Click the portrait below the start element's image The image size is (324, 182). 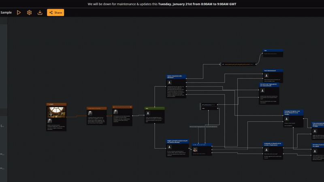tap(49, 121)
